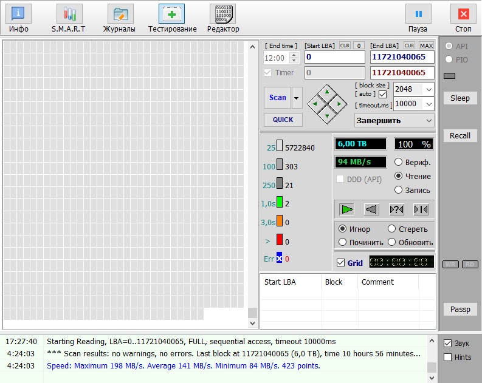Click the End LBA input field
The image size is (482, 383).
(402, 57)
